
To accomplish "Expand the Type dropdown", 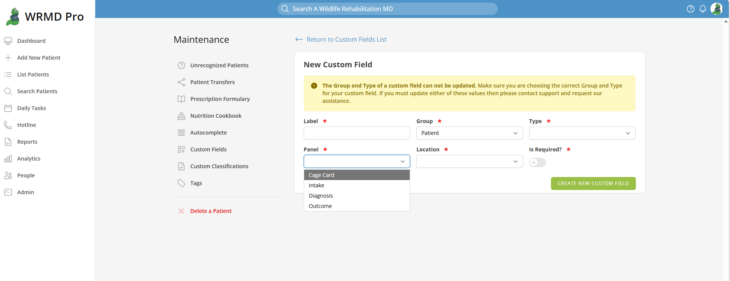I will point(582,133).
